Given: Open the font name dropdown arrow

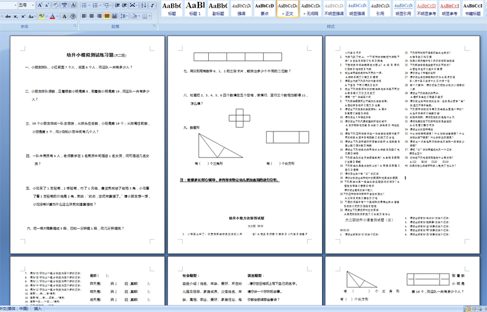Looking at the screenshot, I should point(15,5).
